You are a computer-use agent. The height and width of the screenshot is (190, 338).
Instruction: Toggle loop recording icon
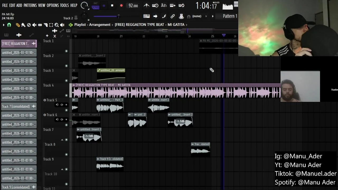(x=181, y=6)
